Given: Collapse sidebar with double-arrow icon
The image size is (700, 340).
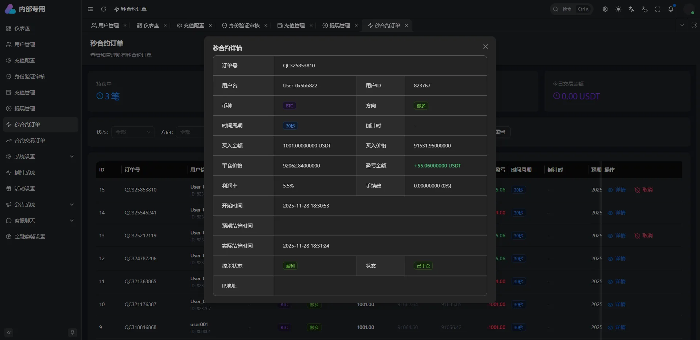Looking at the screenshot, I should point(9,333).
